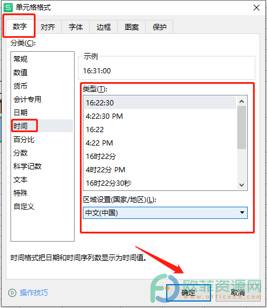
Task: Select time type 4:22:30 PM
Action: (160, 116)
